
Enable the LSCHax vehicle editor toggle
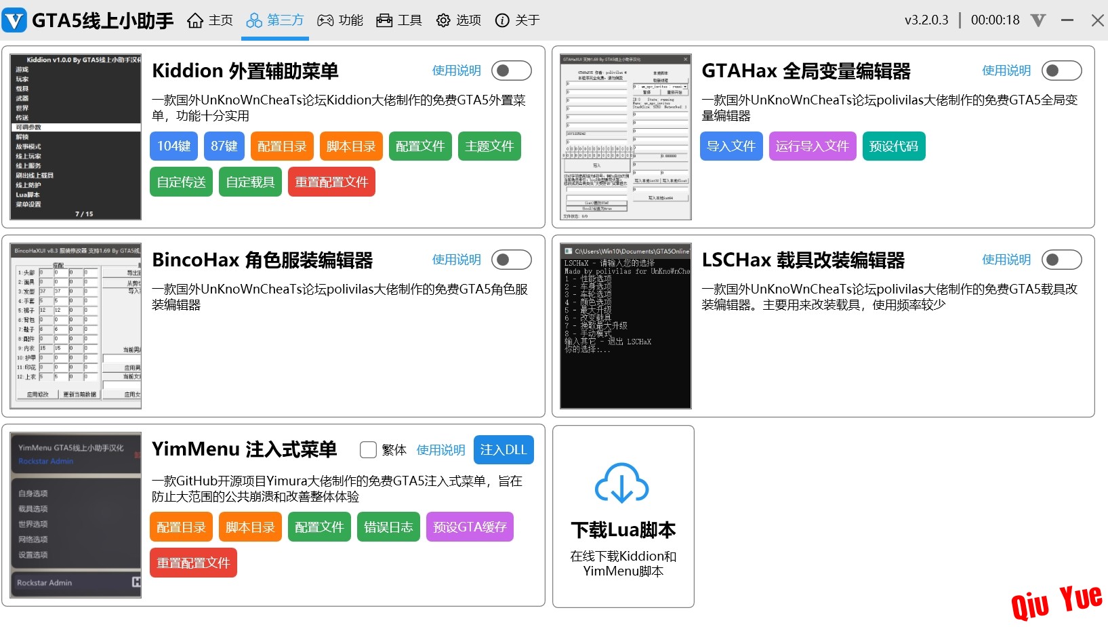(x=1062, y=260)
